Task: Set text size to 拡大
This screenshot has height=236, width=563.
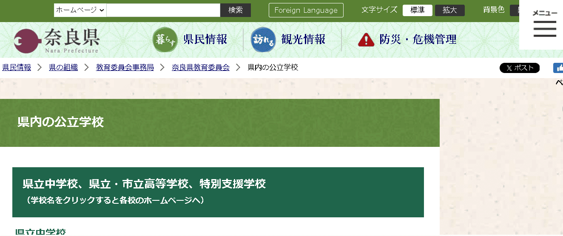Action: pyautogui.click(x=449, y=10)
